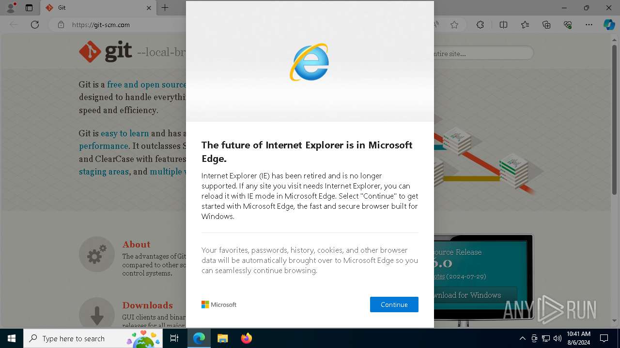Open the About section heading
The image size is (620, 348).
tap(136, 245)
